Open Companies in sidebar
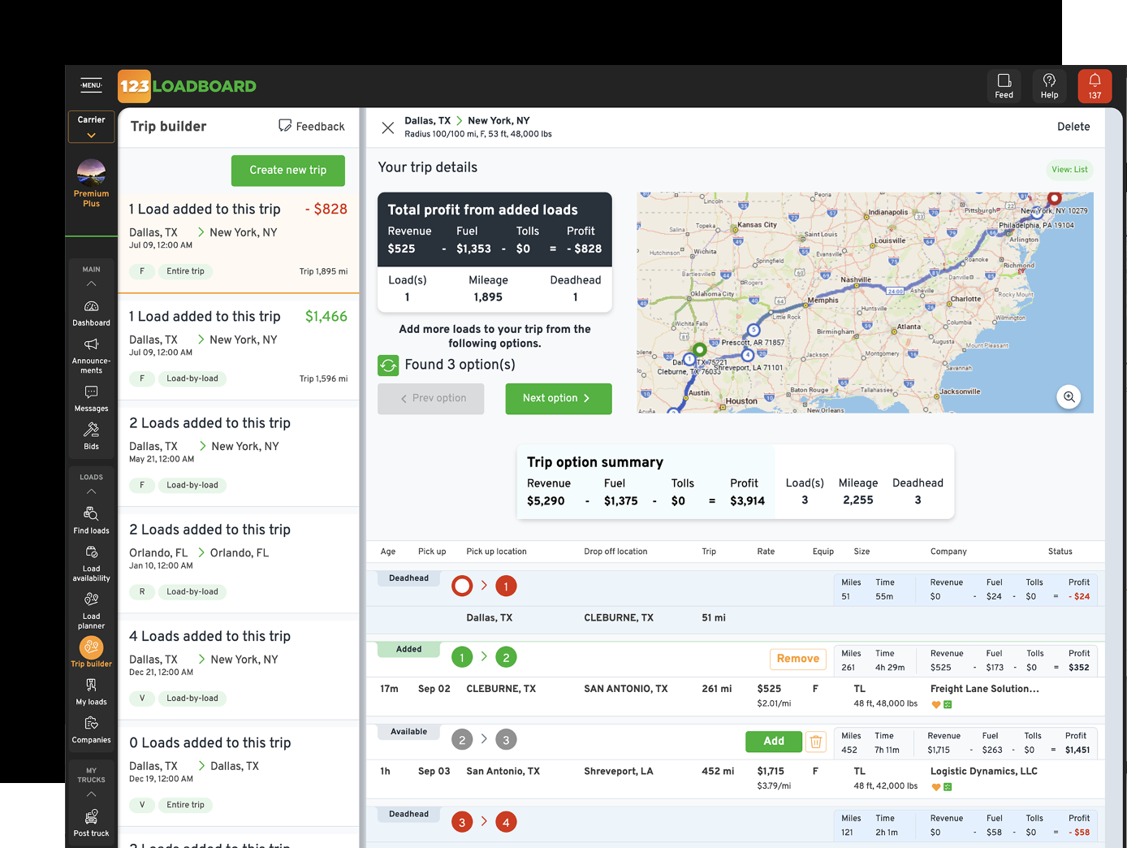The image size is (1127, 848). [x=91, y=730]
